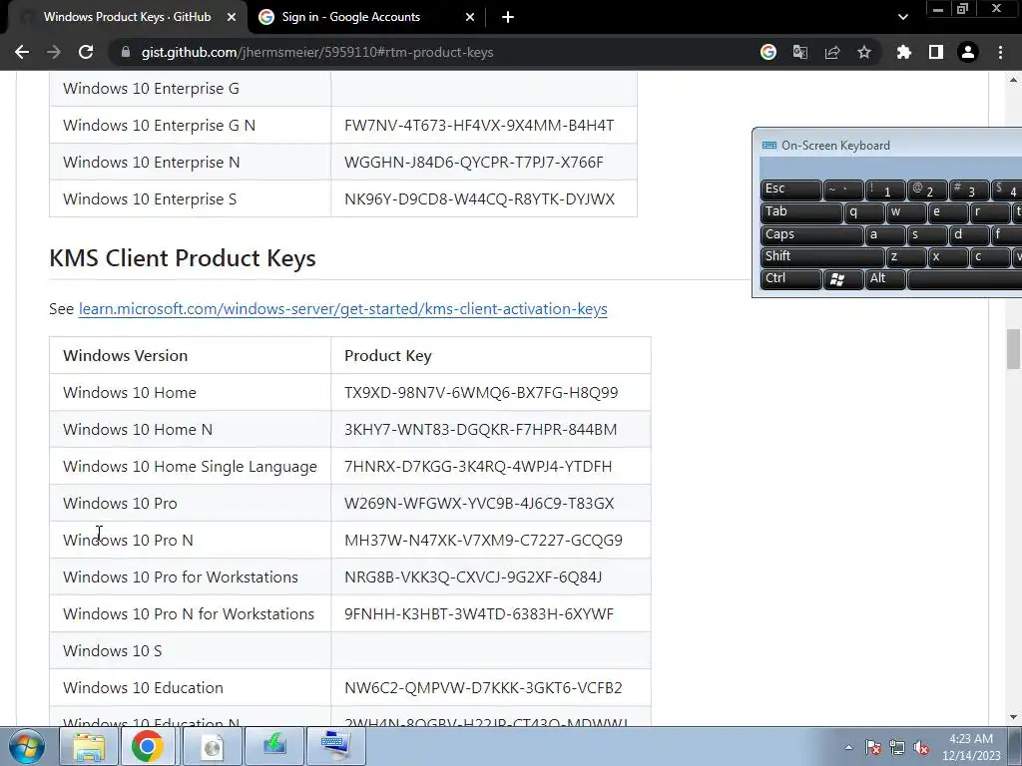
Task: Bookmark this page with the star
Action: [x=864, y=52]
